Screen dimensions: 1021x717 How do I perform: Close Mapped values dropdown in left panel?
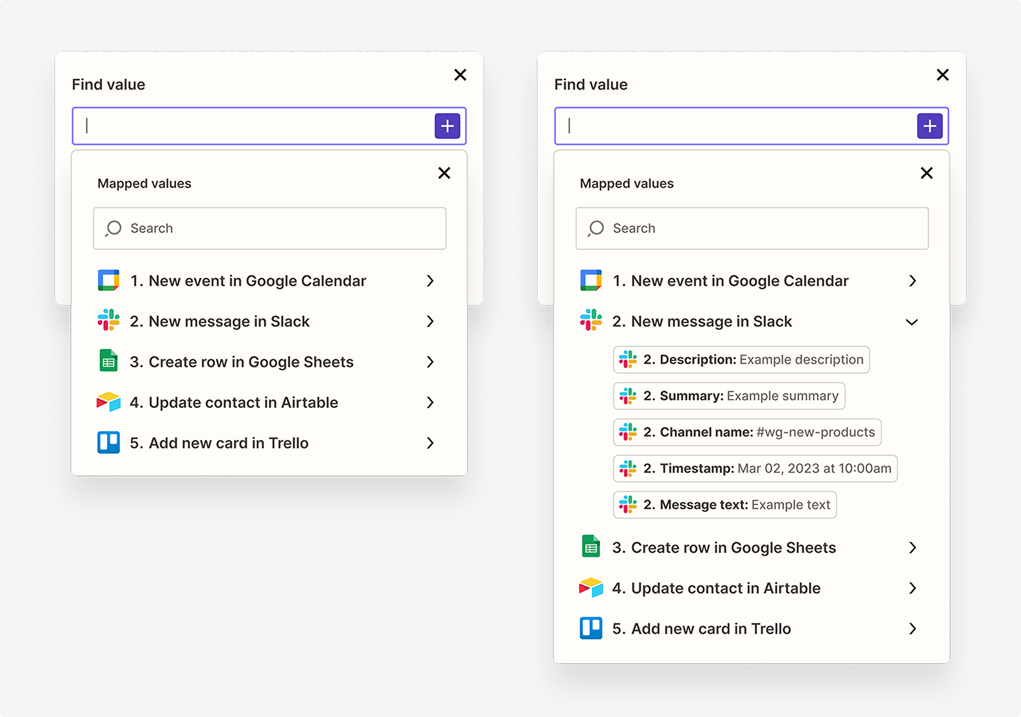click(x=444, y=173)
